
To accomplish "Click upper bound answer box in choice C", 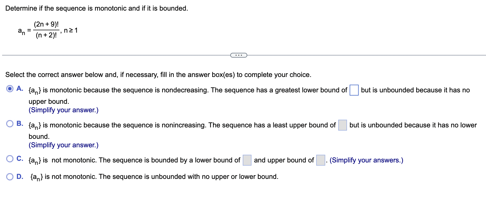I will [x=320, y=160].
